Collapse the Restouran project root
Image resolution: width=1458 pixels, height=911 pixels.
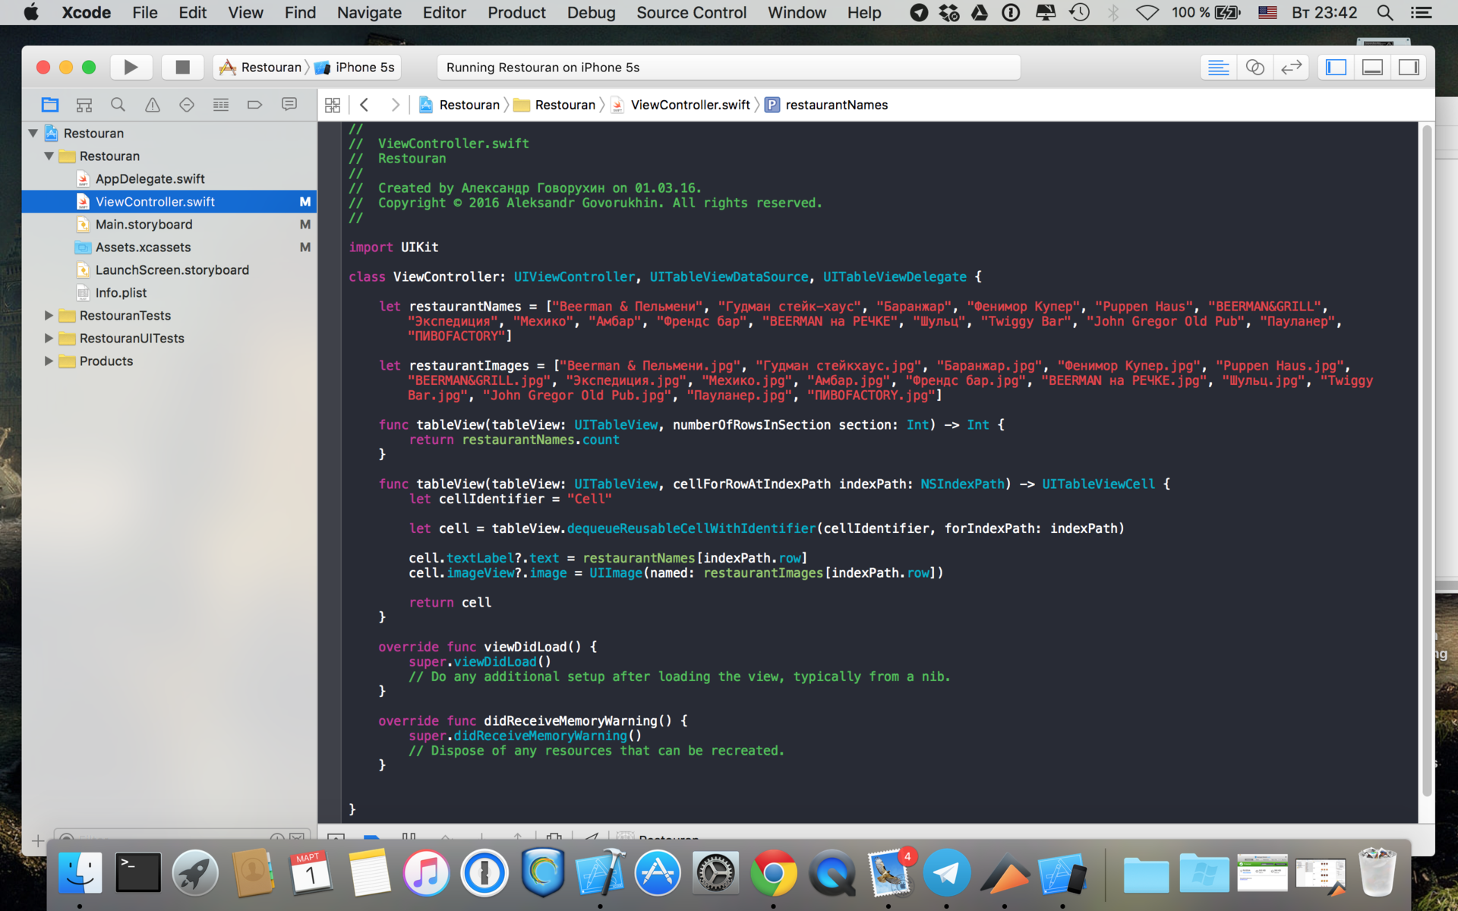33,133
